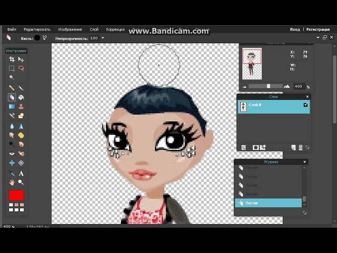Toggle visibility checkbox of Слой 0
Image resolution: width=337 pixels, height=253 pixels.
click(305, 105)
